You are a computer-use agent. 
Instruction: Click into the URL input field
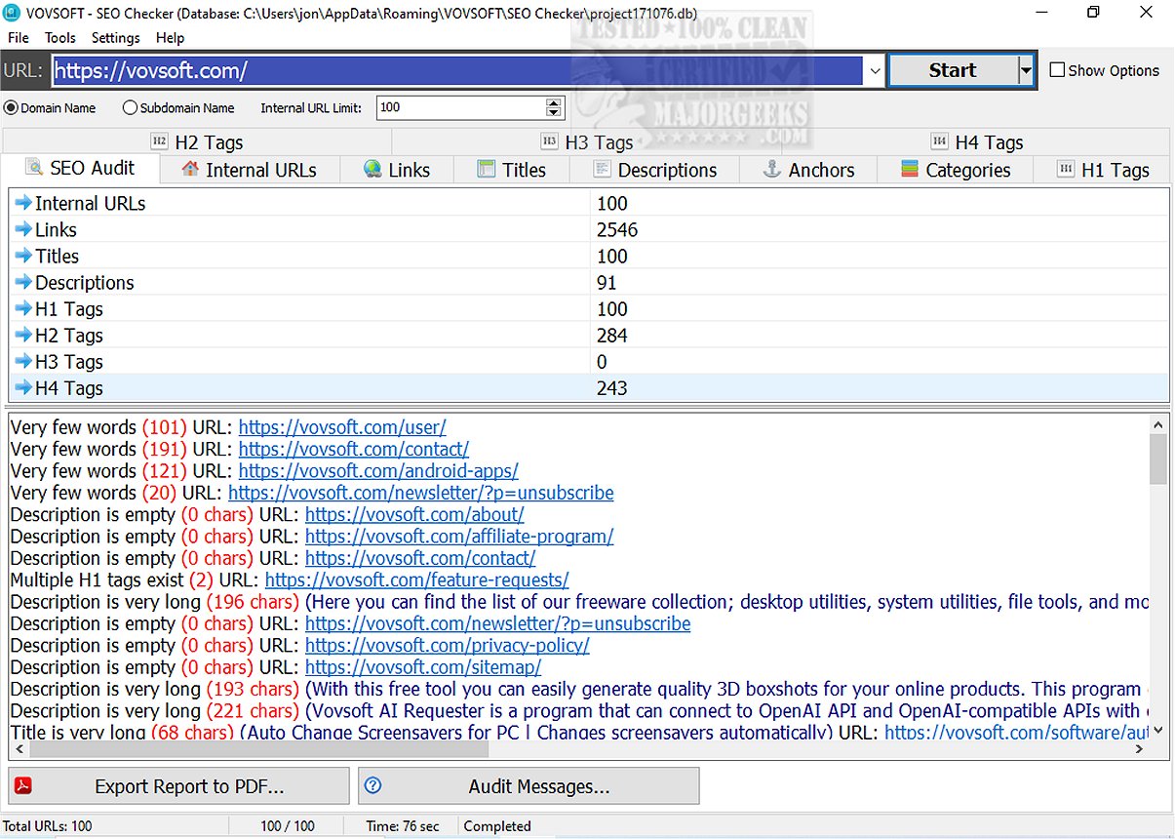pos(456,70)
